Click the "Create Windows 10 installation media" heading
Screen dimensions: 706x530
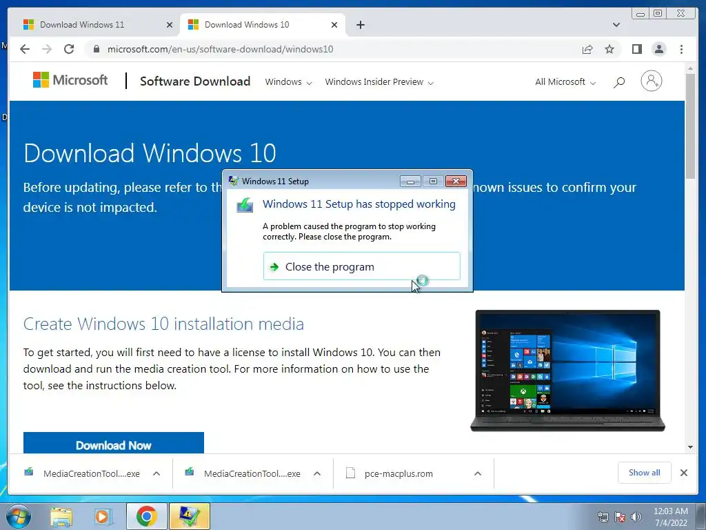(163, 324)
